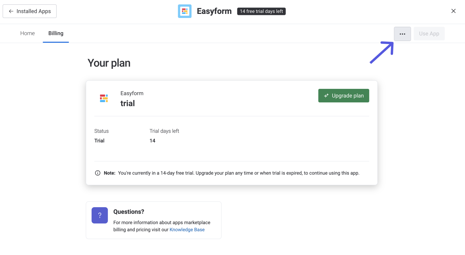Screen dimensions: 465x255
Task: Open the three-dot more options menu
Action: 402,34
